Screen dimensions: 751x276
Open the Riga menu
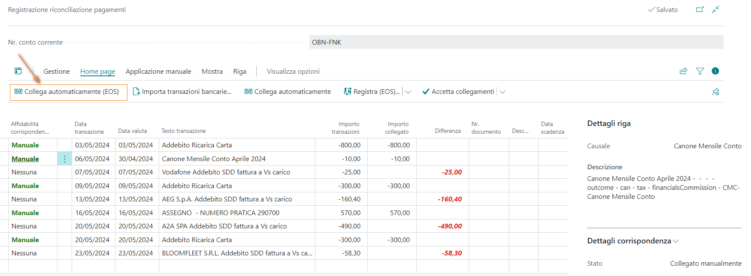pyautogui.click(x=239, y=72)
